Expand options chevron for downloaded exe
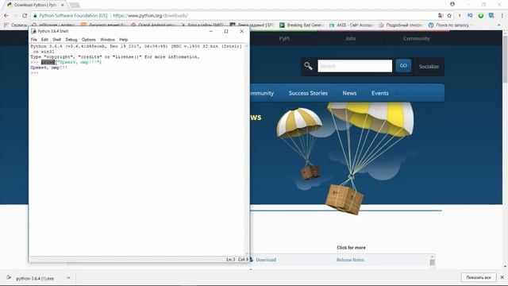The width and height of the screenshot is (508, 286). [68, 278]
